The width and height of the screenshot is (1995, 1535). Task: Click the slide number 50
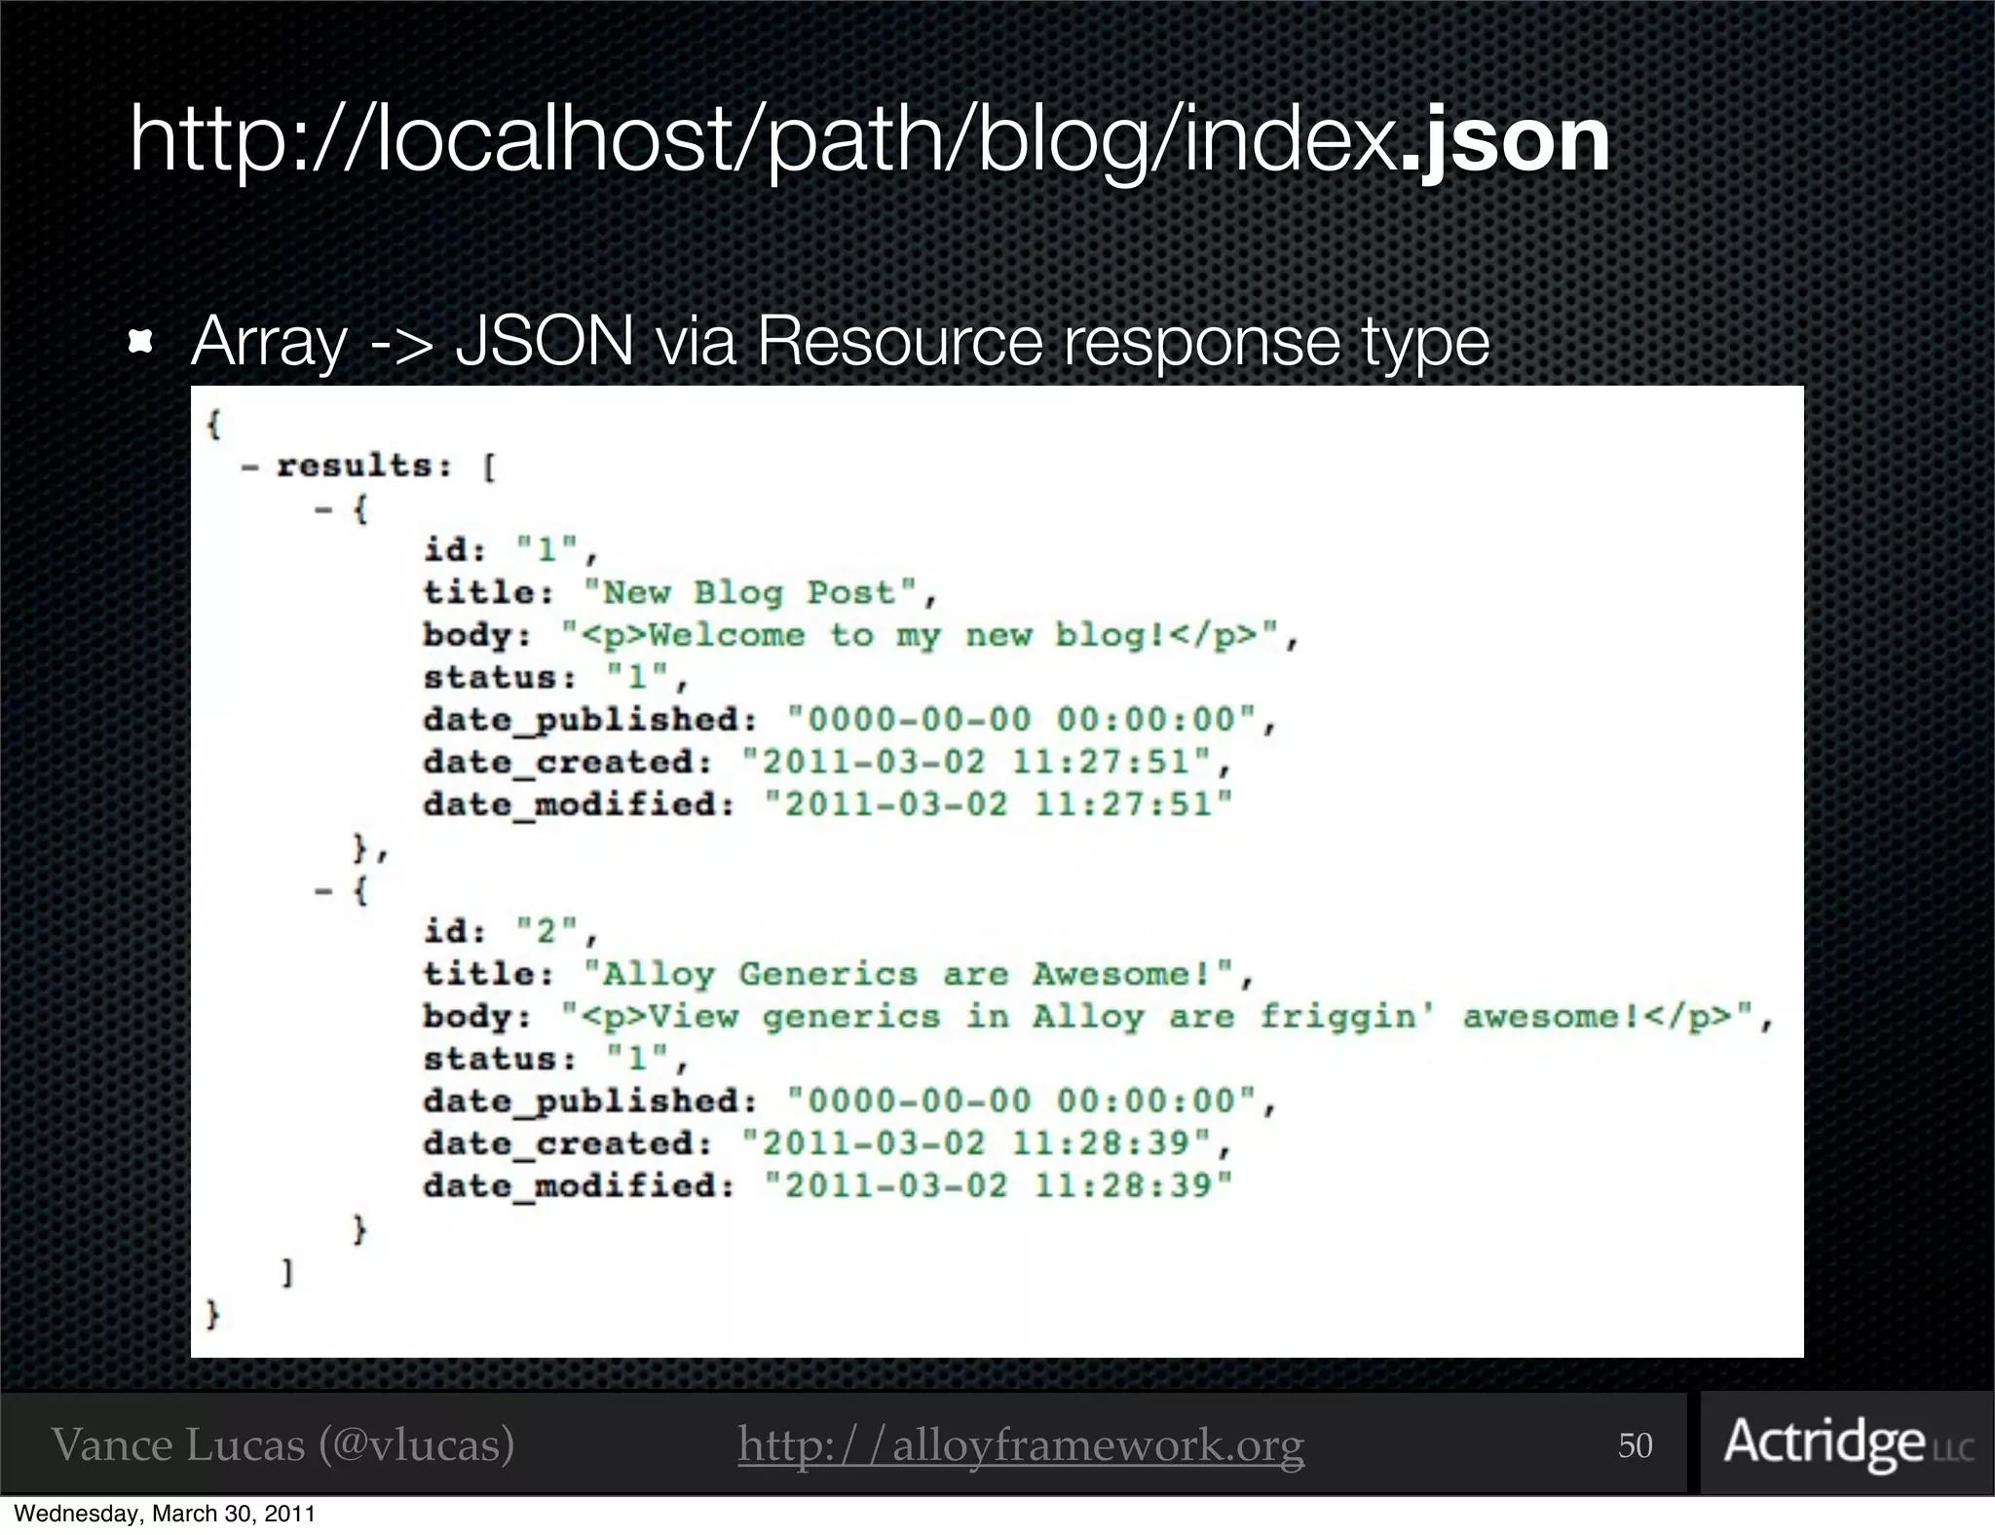[x=1635, y=1445]
